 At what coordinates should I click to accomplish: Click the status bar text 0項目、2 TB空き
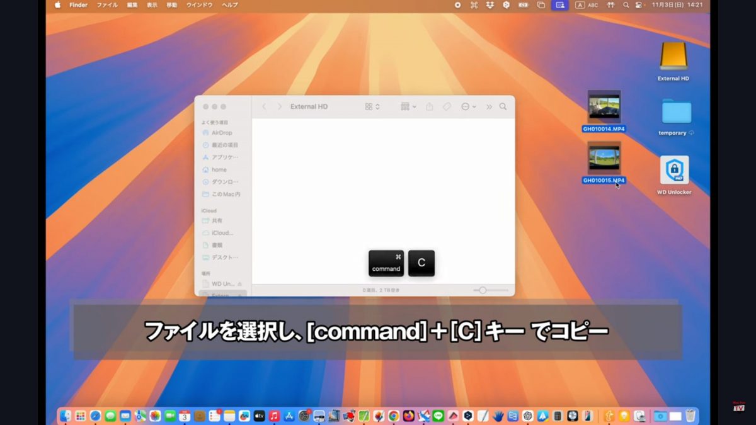(381, 290)
